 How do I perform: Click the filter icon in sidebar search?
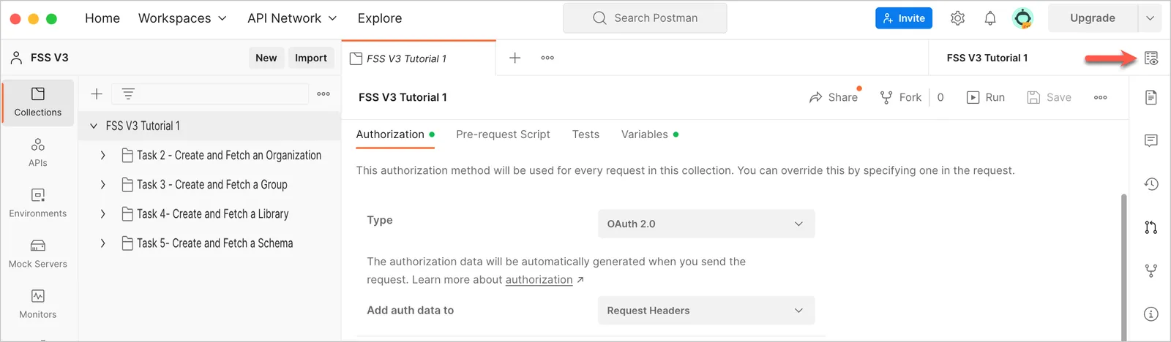coord(128,94)
